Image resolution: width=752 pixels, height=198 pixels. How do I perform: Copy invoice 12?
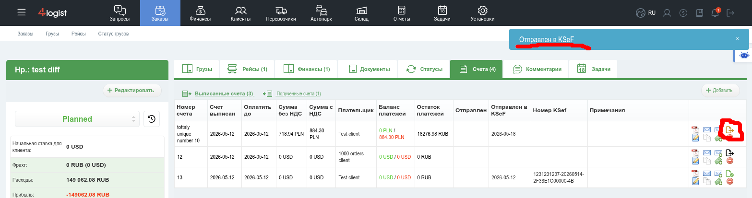click(707, 161)
